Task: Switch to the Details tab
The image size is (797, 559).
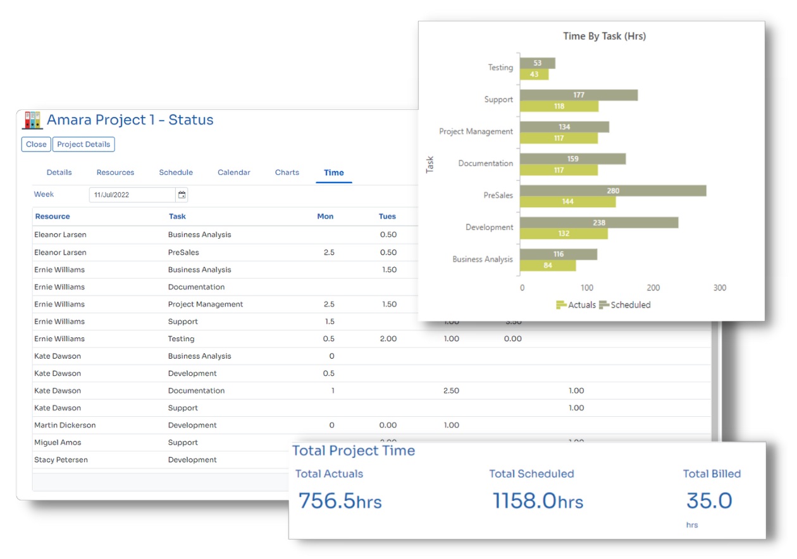Action: (x=59, y=172)
